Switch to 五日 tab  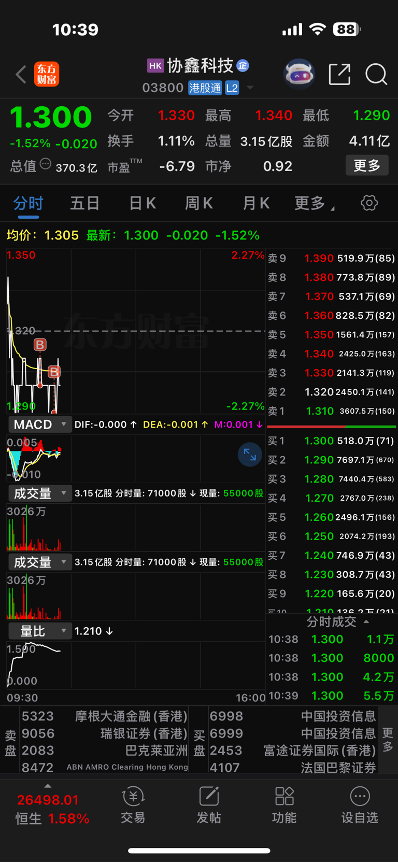[84, 203]
